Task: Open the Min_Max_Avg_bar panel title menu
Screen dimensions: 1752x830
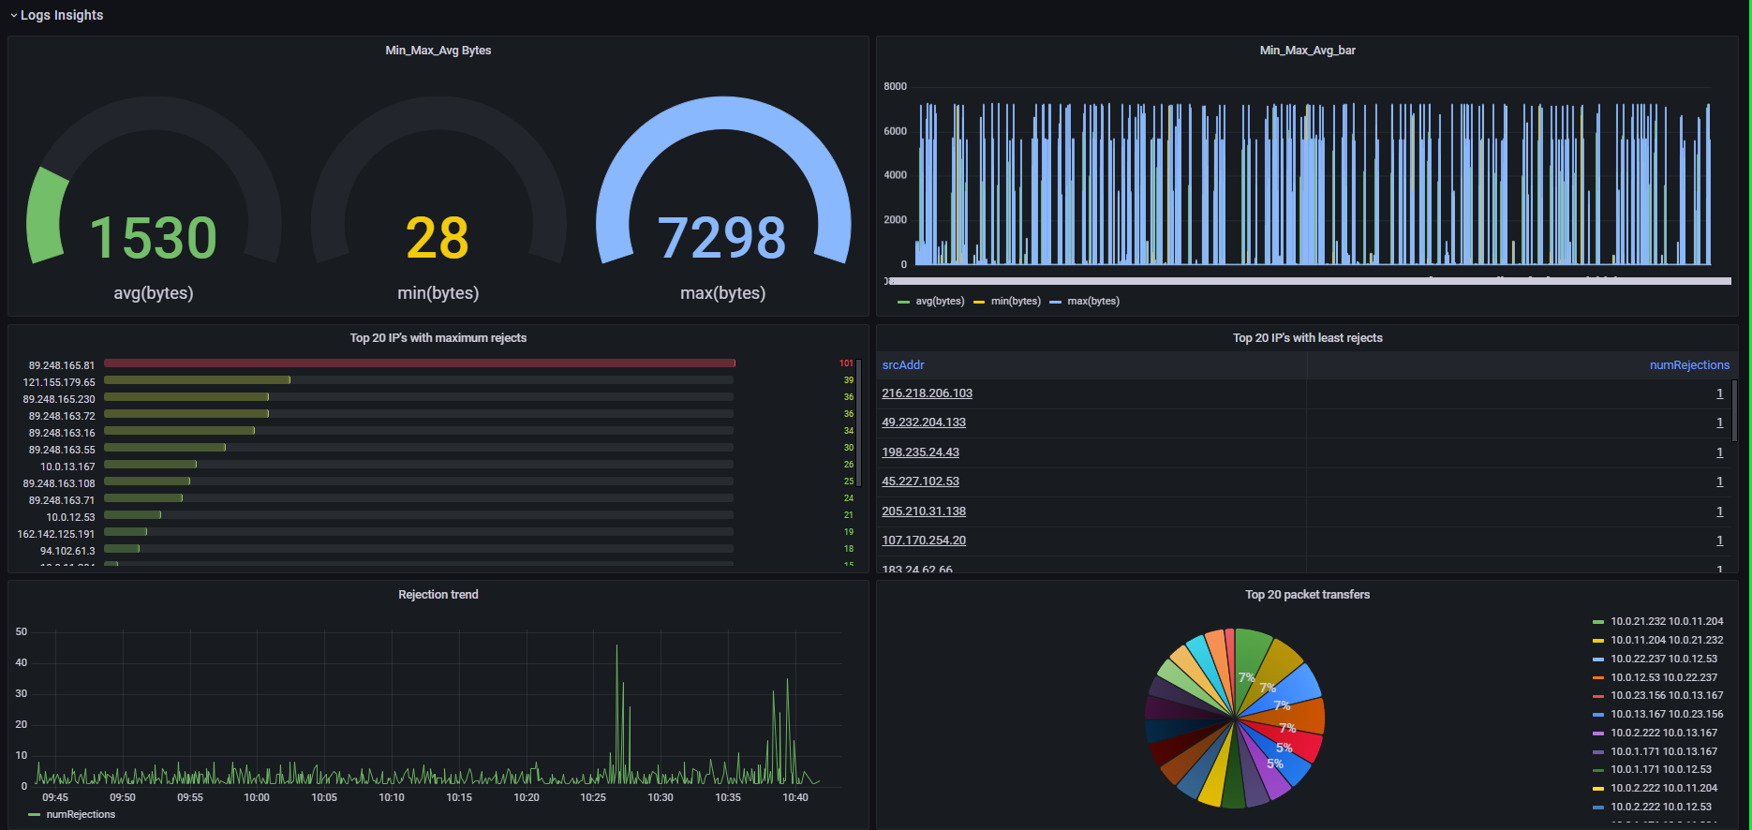Action: click(x=1307, y=51)
